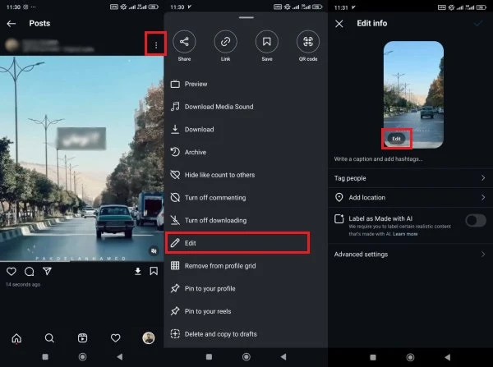The width and height of the screenshot is (493, 367).
Task: Open comments with the speech bubble icon
Action: [30, 271]
